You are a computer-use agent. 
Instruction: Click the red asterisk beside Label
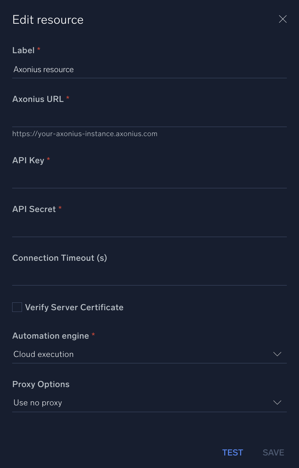point(39,50)
